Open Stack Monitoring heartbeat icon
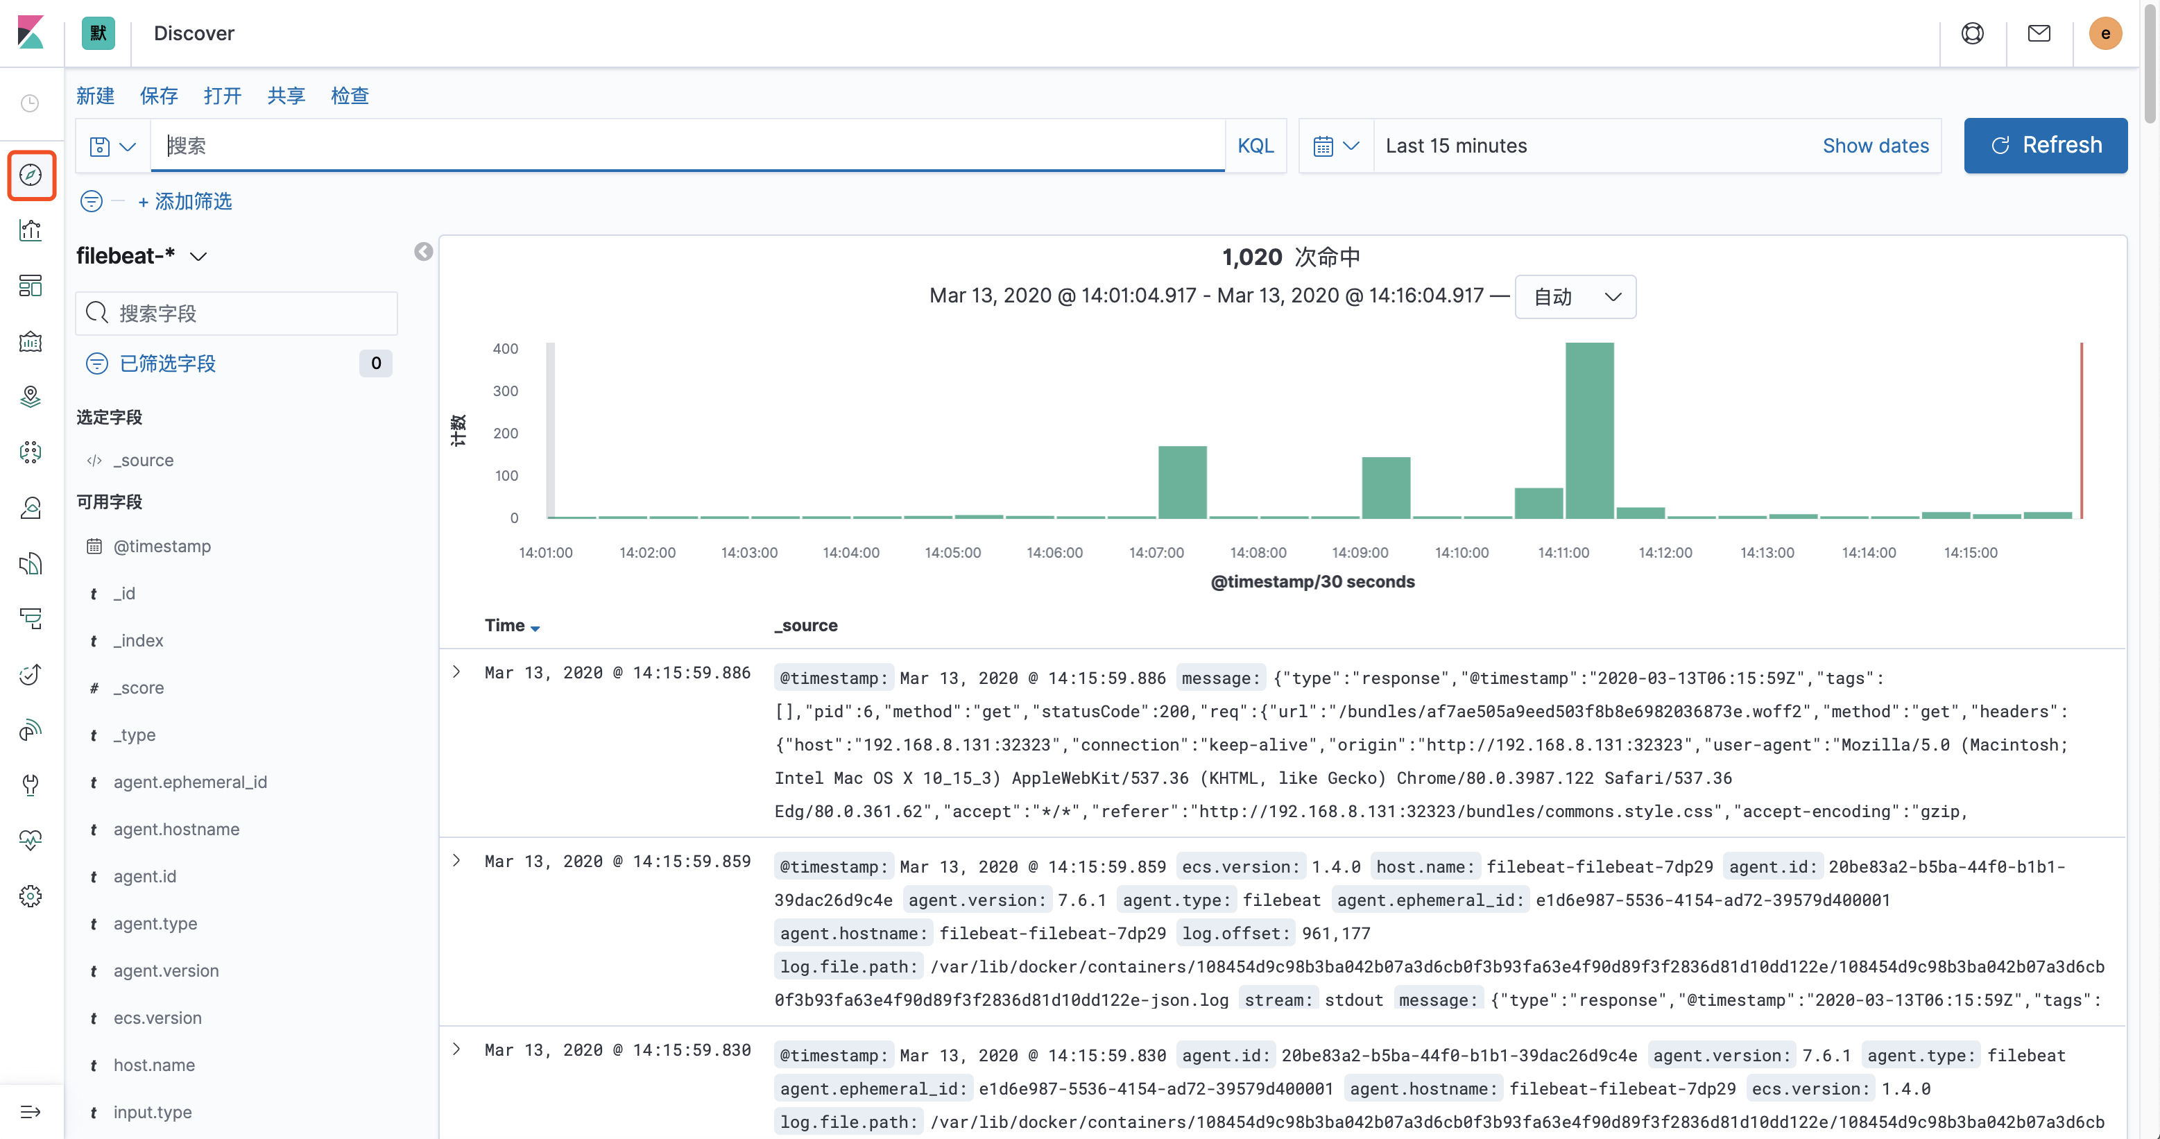Viewport: 2160px width, 1139px height. (31, 841)
